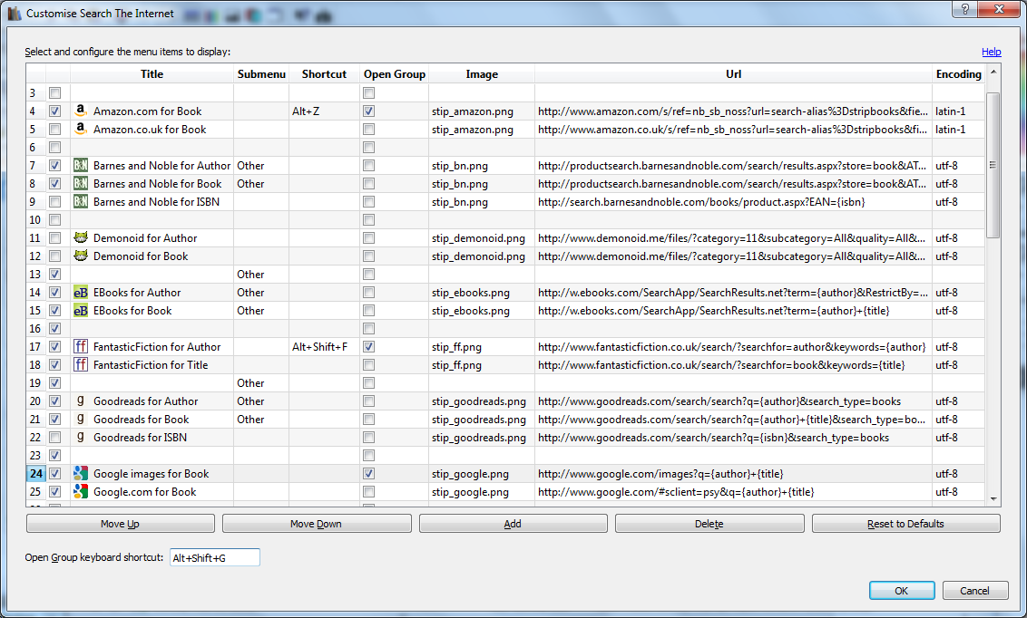The height and width of the screenshot is (618, 1027).
Task: Click the Google images for Book icon
Action: pyautogui.click(x=81, y=474)
